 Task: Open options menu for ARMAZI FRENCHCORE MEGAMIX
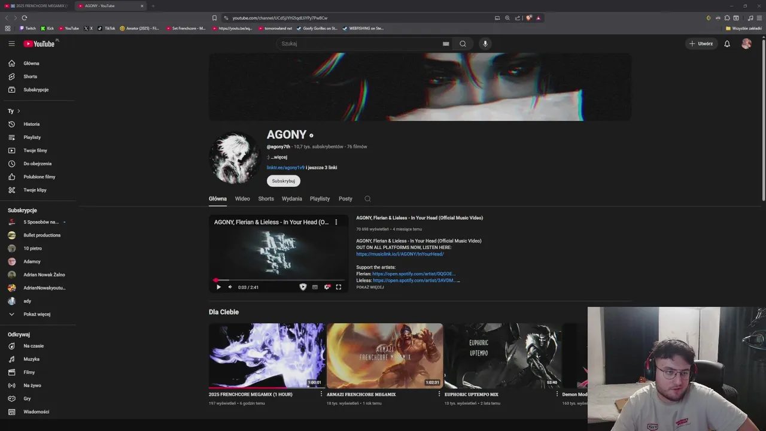439,394
